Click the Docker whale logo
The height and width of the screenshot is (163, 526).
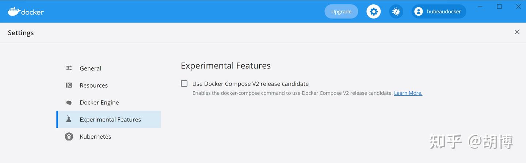point(14,11)
